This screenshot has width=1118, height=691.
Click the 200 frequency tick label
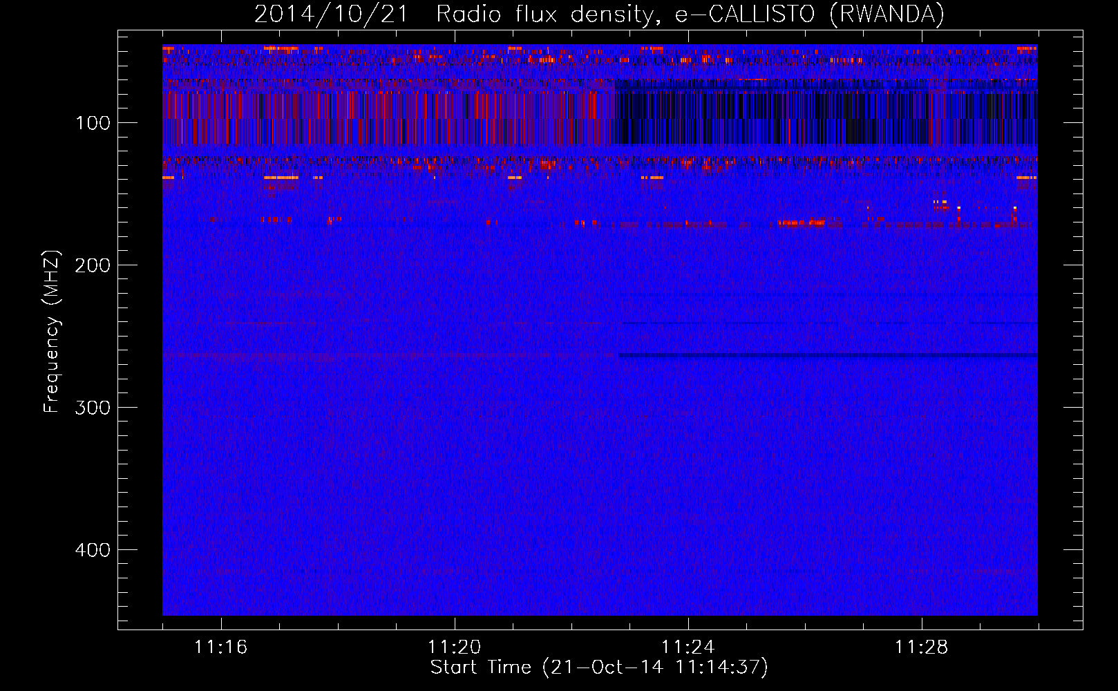coord(93,265)
